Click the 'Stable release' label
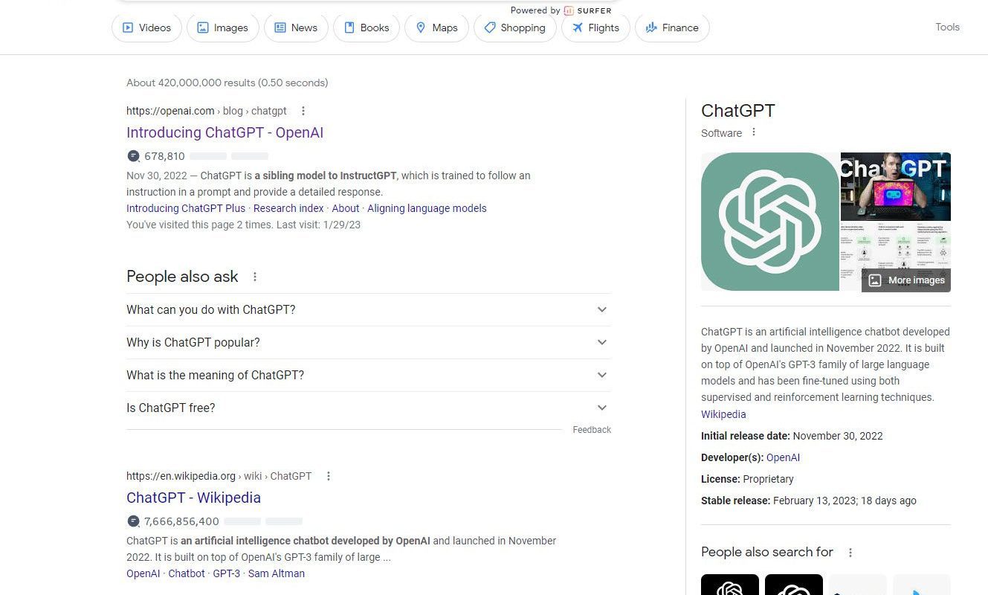Image resolution: width=988 pixels, height=595 pixels. pos(735,501)
